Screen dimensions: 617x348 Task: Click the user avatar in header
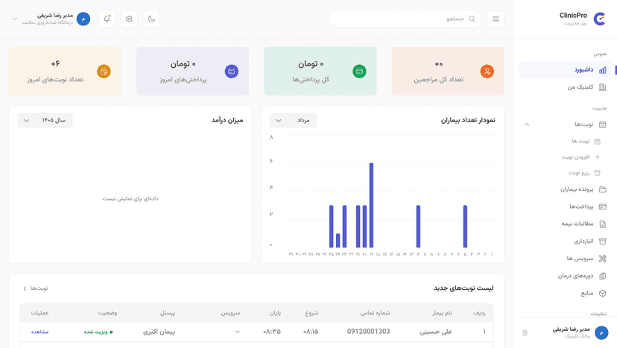coord(83,19)
